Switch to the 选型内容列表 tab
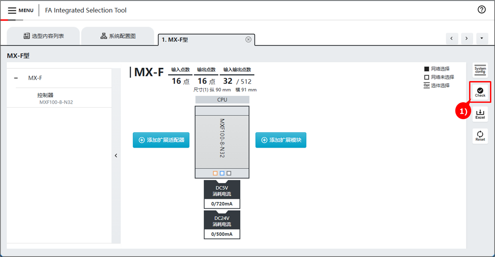 (43, 36)
